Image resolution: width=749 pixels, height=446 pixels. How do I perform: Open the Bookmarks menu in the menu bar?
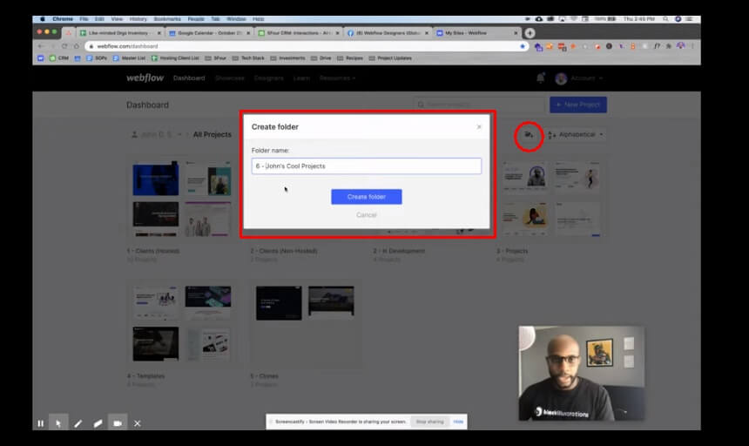click(167, 19)
